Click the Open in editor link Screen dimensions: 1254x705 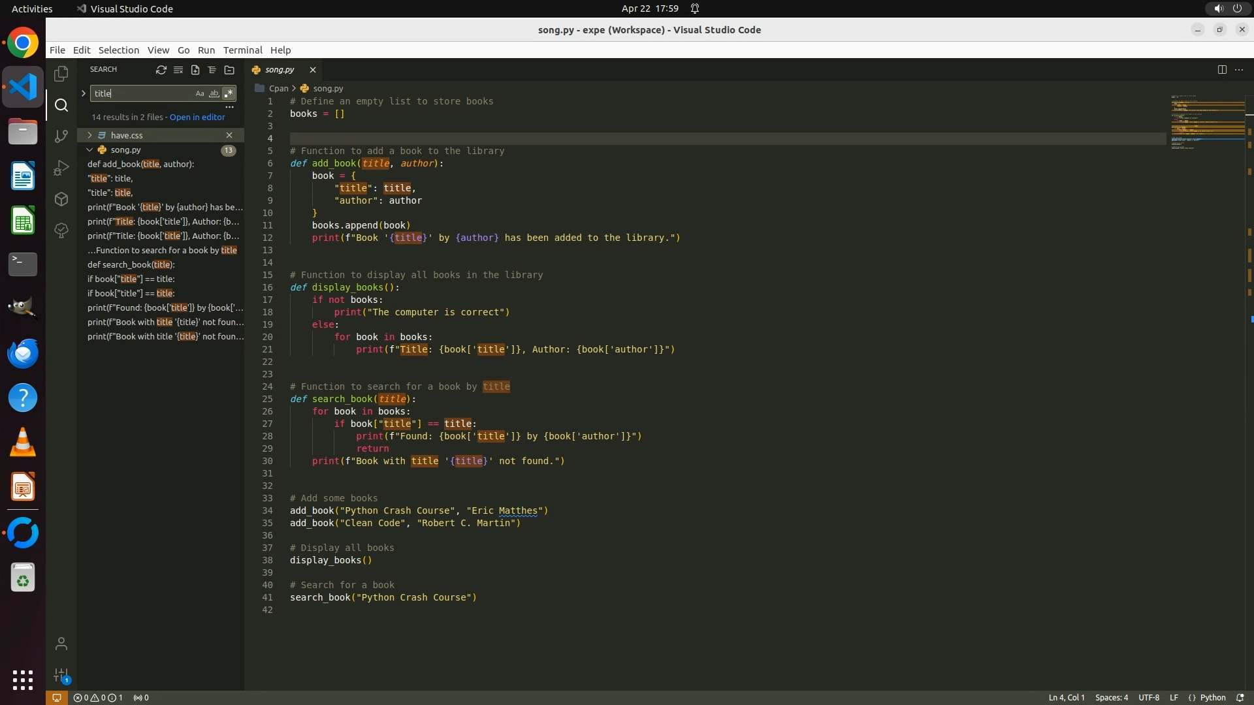point(197,117)
